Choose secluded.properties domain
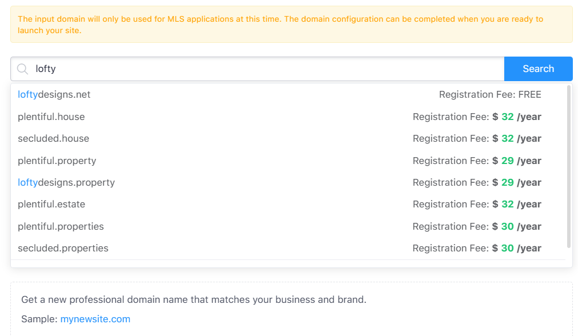 point(63,248)
